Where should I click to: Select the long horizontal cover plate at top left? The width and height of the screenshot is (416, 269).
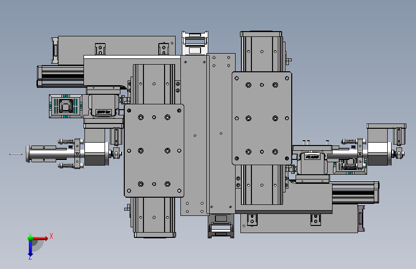click(x=117, y=45)
